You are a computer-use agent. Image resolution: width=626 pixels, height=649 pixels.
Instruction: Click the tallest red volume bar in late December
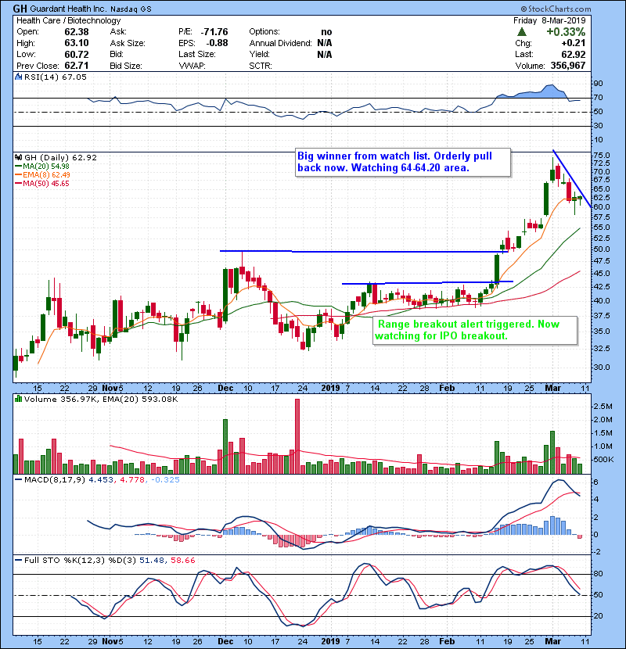(297, 436)
